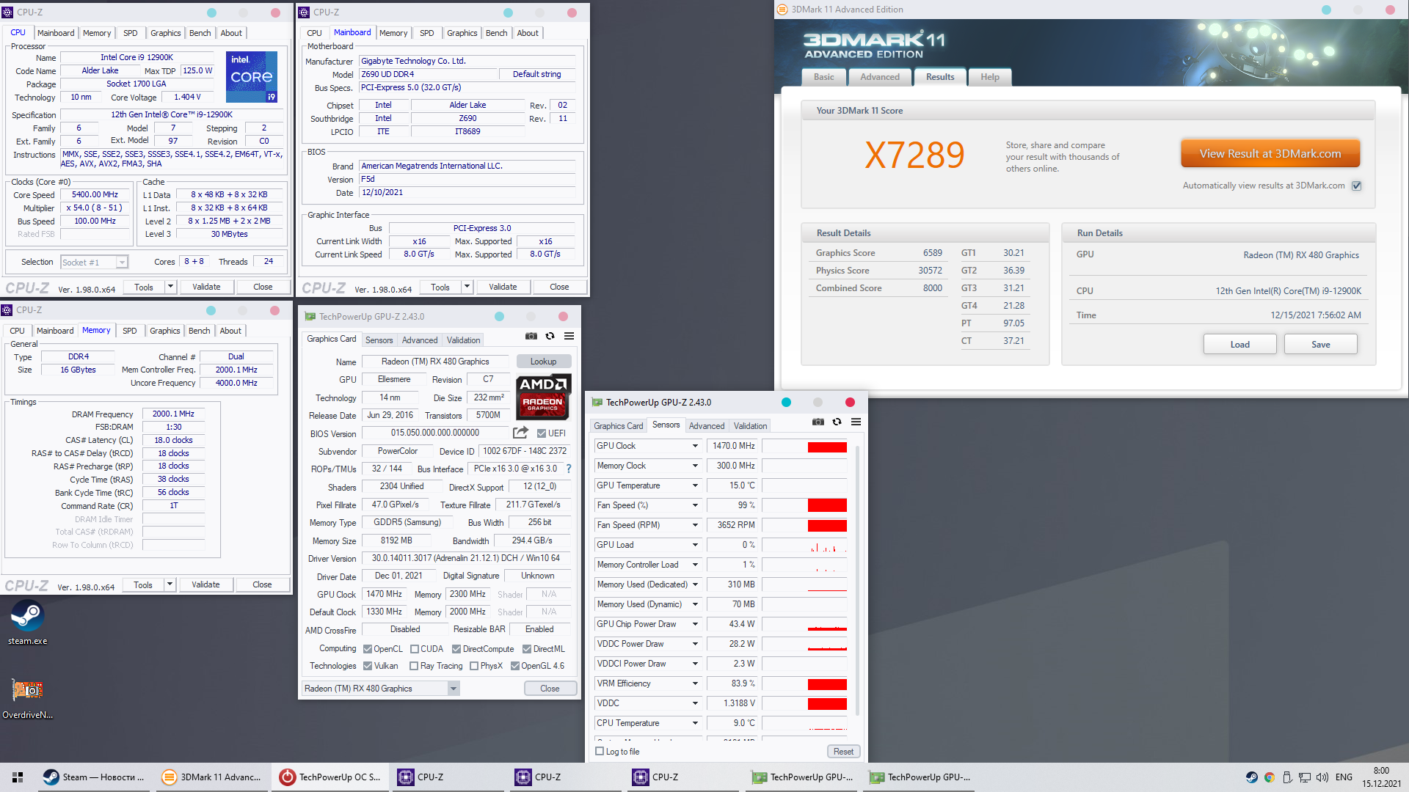Click the Core Speed 5400.00 MHz field
Viewport: 1409px width, 792px height.
pyautogui.click(x=95, y=194)
